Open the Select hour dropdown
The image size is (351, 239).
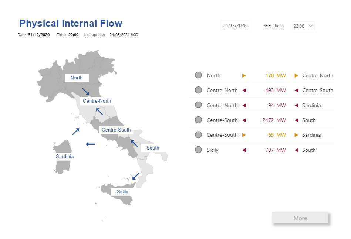coord(303,26)
